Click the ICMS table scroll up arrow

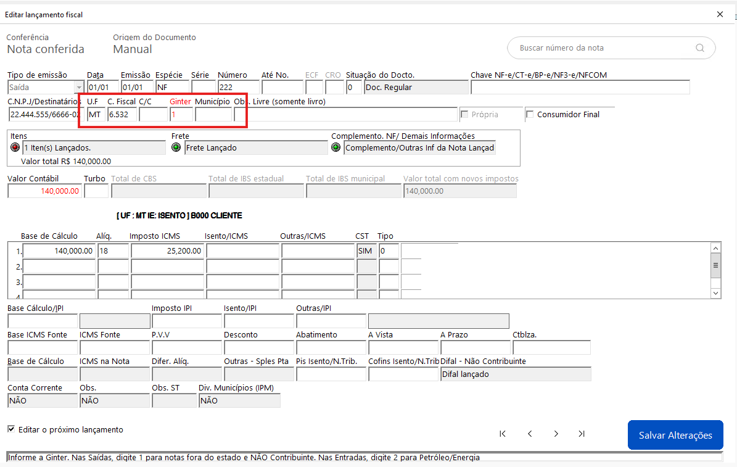point(715,249)
